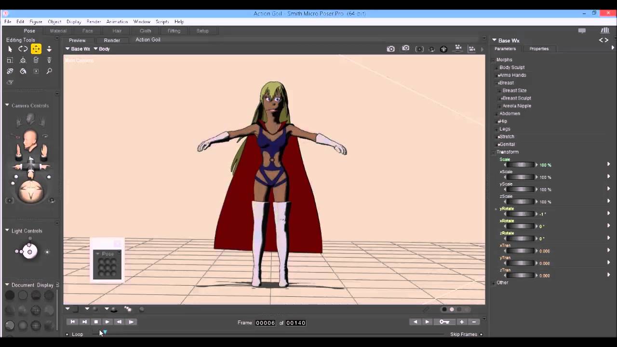Open the Animation menu
The width and height of the screenshot is (617, 347).
[x=117, y=22]
